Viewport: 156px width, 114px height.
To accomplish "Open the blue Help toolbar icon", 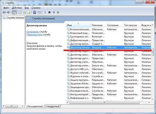I will (x=35, y=12).
